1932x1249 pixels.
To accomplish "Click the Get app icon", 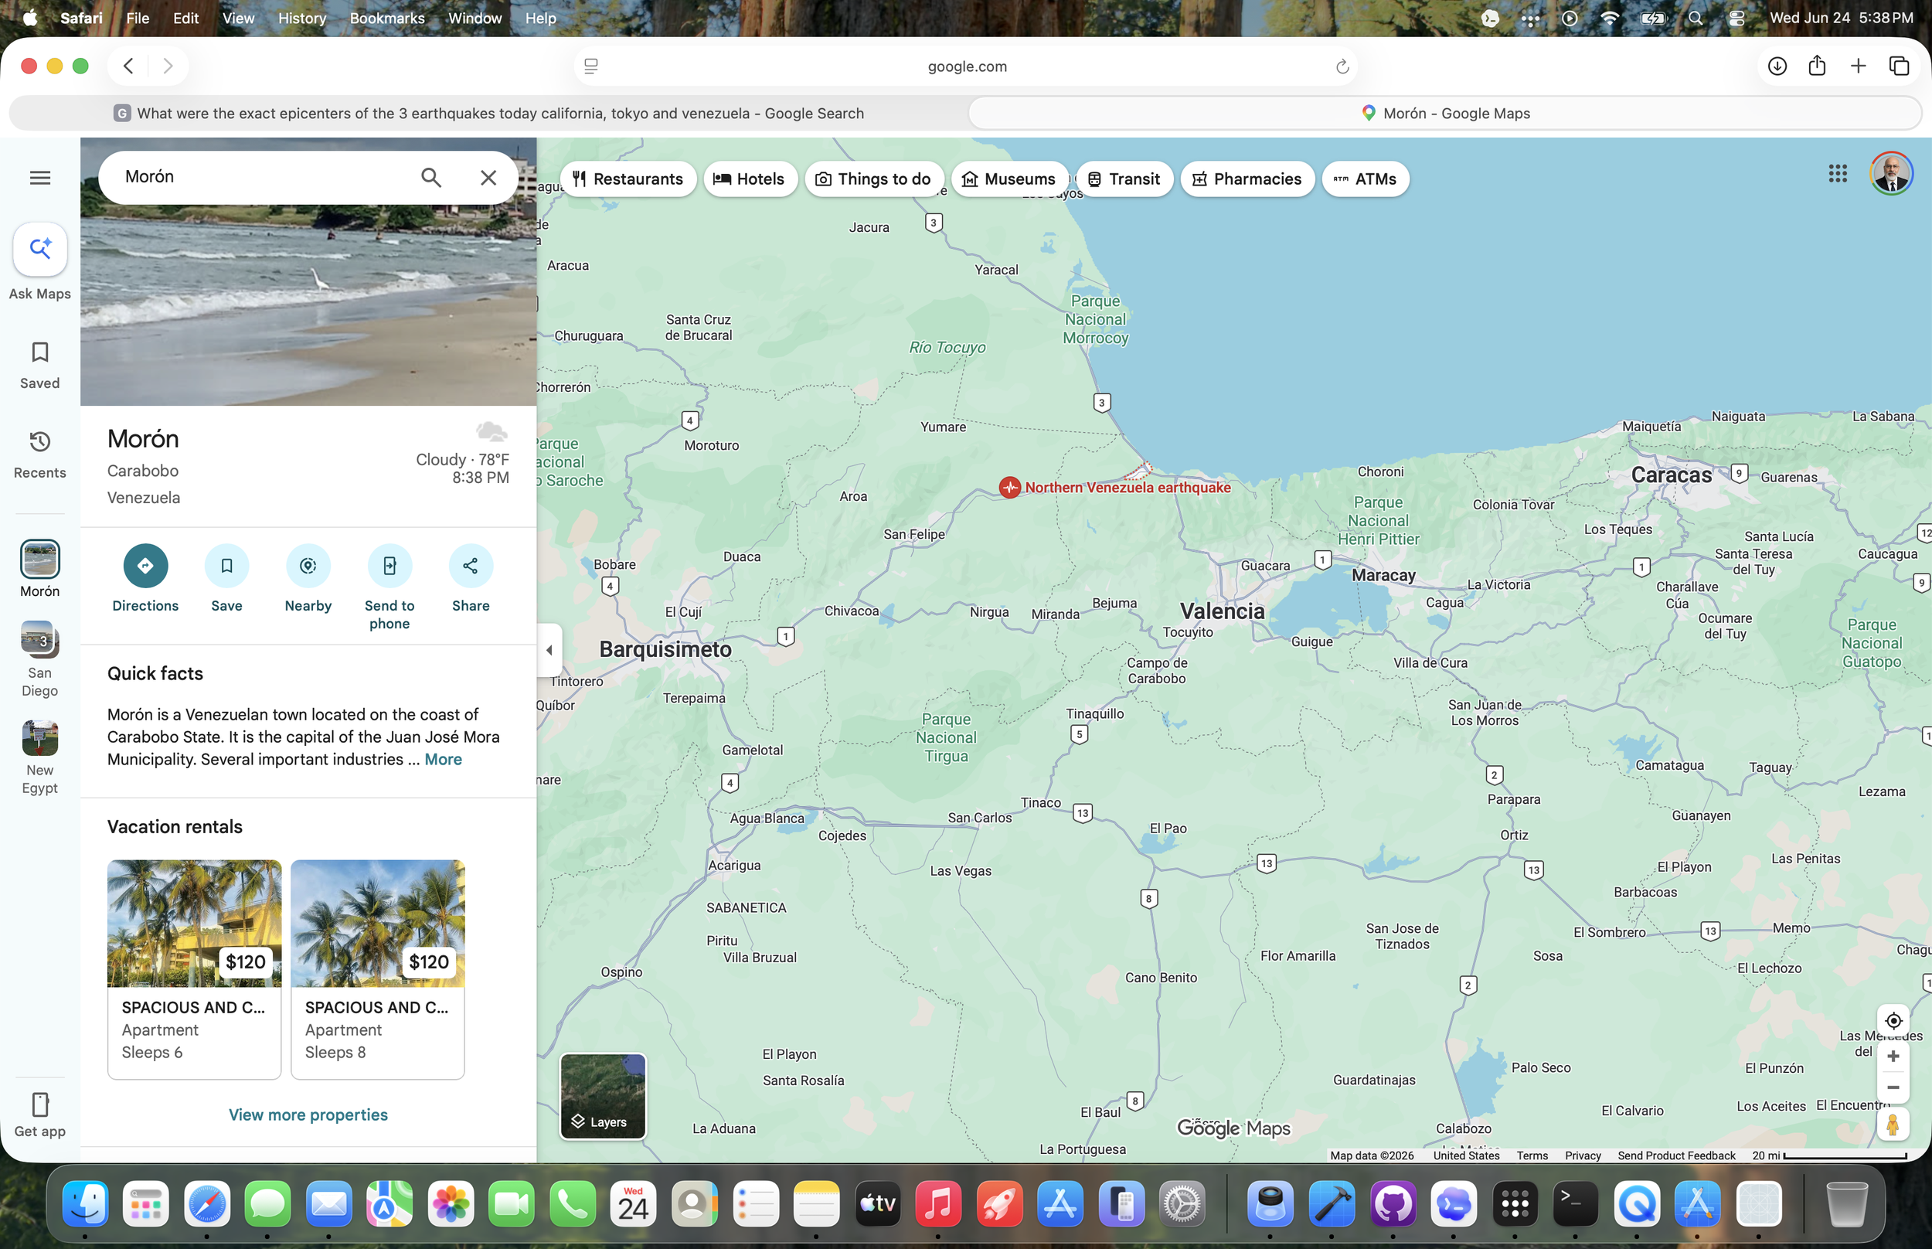I will point(39,1115).
